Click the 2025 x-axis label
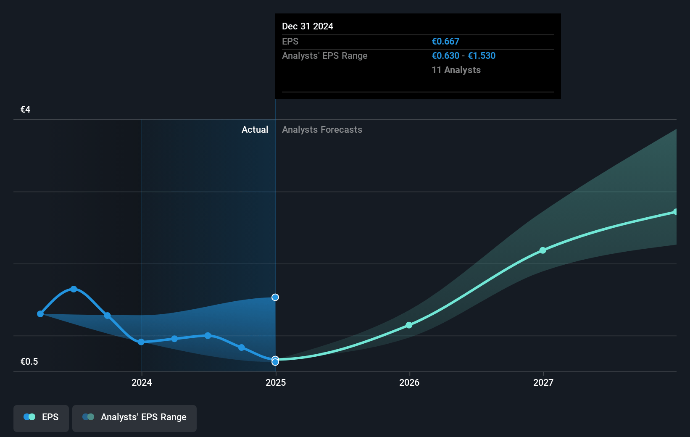The width and height of the screenshot is (690, 437). (x=276, y=382)
